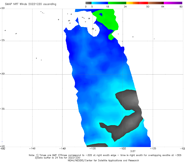Click the color bar scale label '80'
The height and width of the screenshot is (162, 185).
tap(181, 6)
